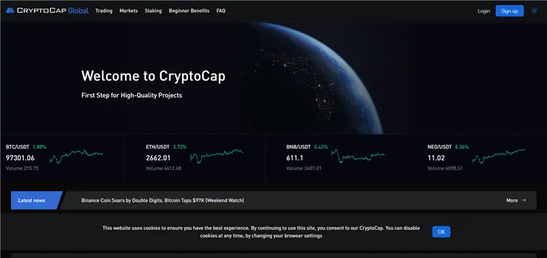Open the BTC/USDT sparkline chart
This screenshot has width=547, height=258.
pyautogui.click(x=77, y=156)
